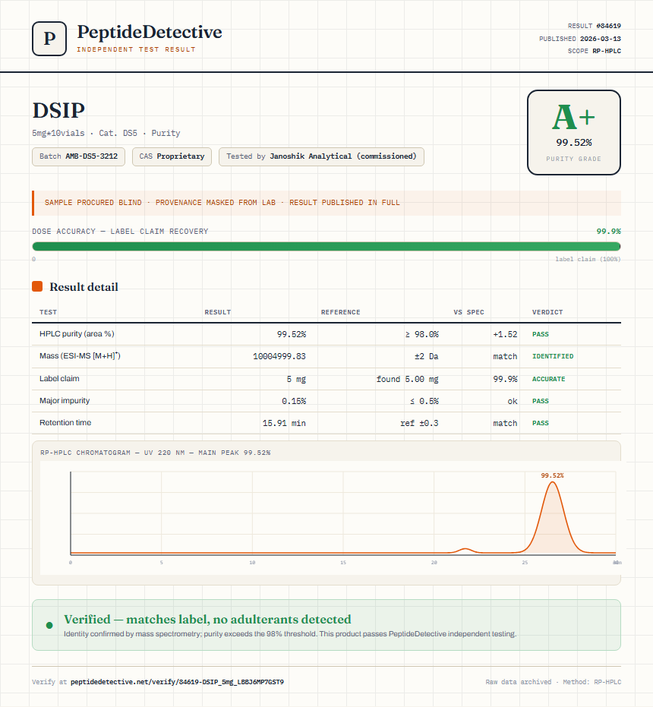The height and width of the screenshot is (707, 653).
Task: Click the TEST column header
Action: pos(49,312)
